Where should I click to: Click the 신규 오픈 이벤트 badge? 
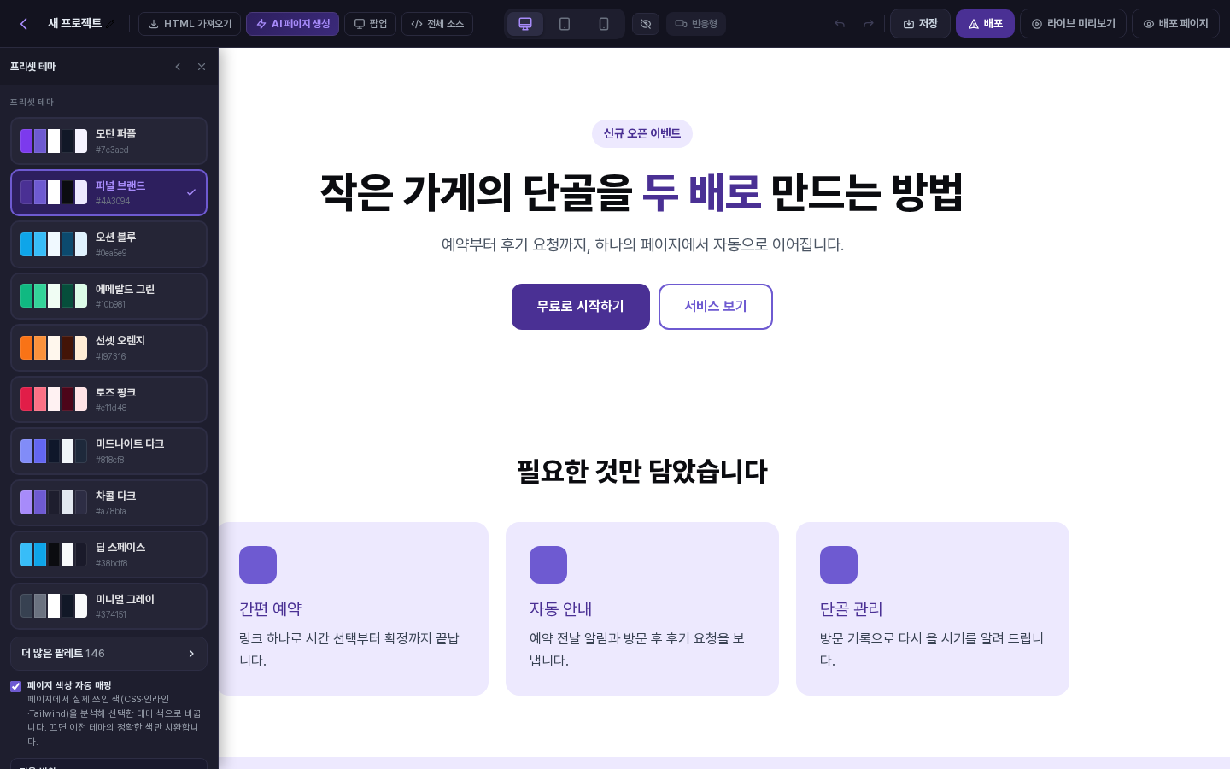pyautogui.click(x=642, y=134)
